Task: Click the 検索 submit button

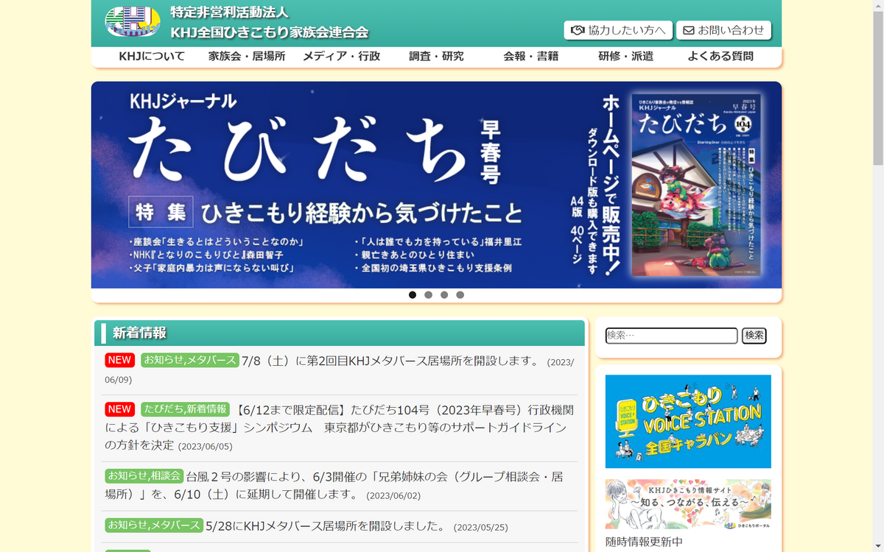Action: click(754, 336)
